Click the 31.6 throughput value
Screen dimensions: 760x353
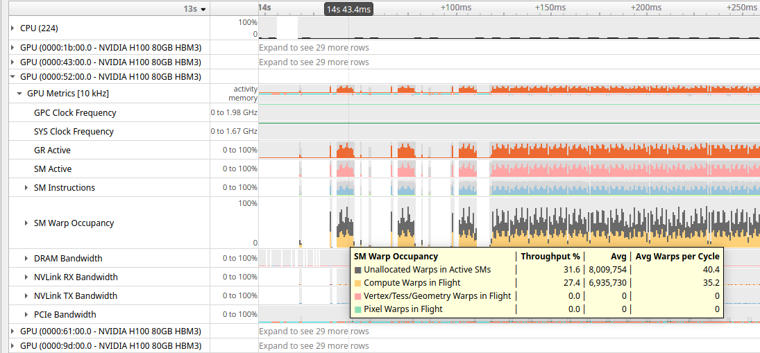pos(573,270)
